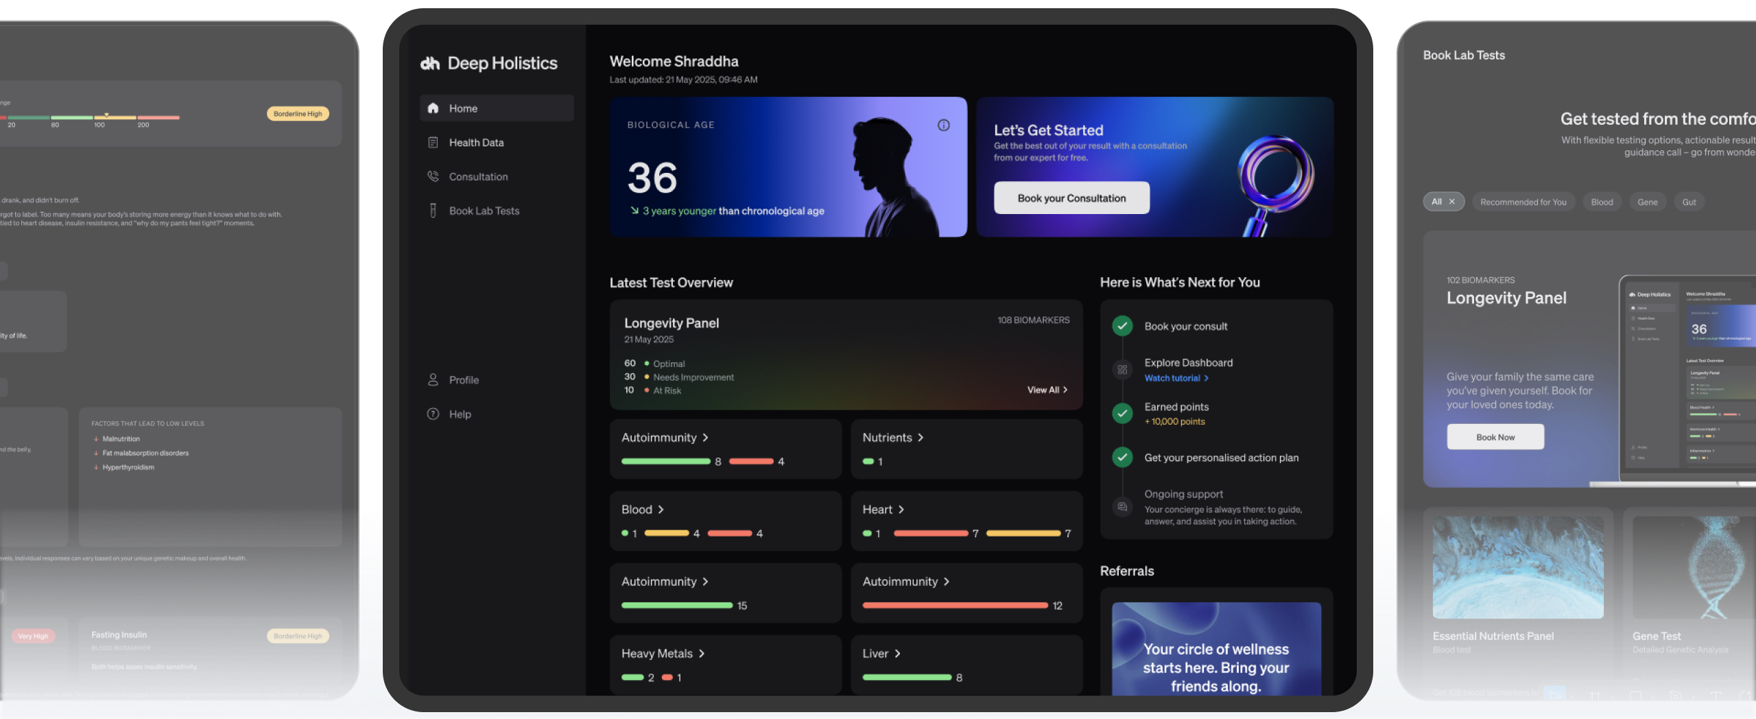Click the Blood yellow progress bar
This screenshot has height=719, width=1756.
667,533
